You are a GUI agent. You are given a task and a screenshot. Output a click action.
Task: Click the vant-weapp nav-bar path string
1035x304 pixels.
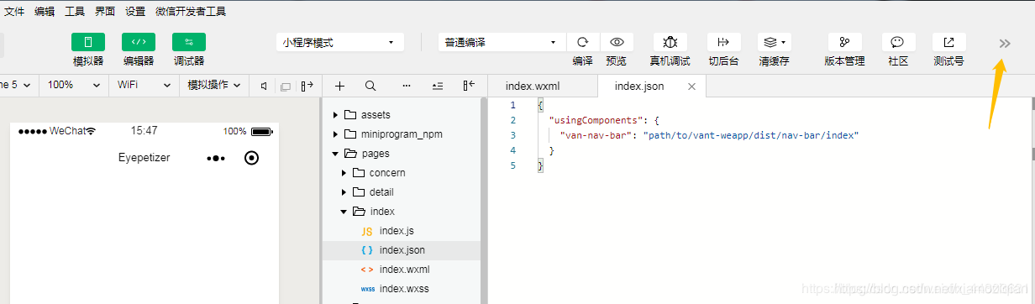click(x=751, y=135)
